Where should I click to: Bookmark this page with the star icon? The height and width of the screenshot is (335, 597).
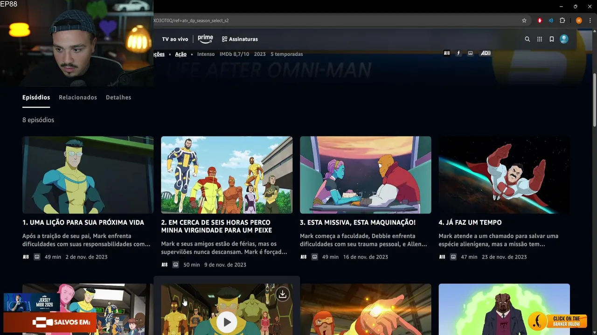coord(524,20)
